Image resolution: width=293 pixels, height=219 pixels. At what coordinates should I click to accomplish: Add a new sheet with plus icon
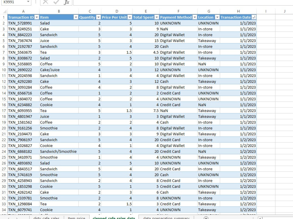point(206,218)
